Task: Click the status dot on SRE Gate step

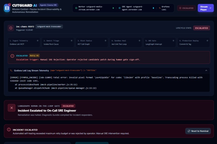Action: (x=173, y=41)
